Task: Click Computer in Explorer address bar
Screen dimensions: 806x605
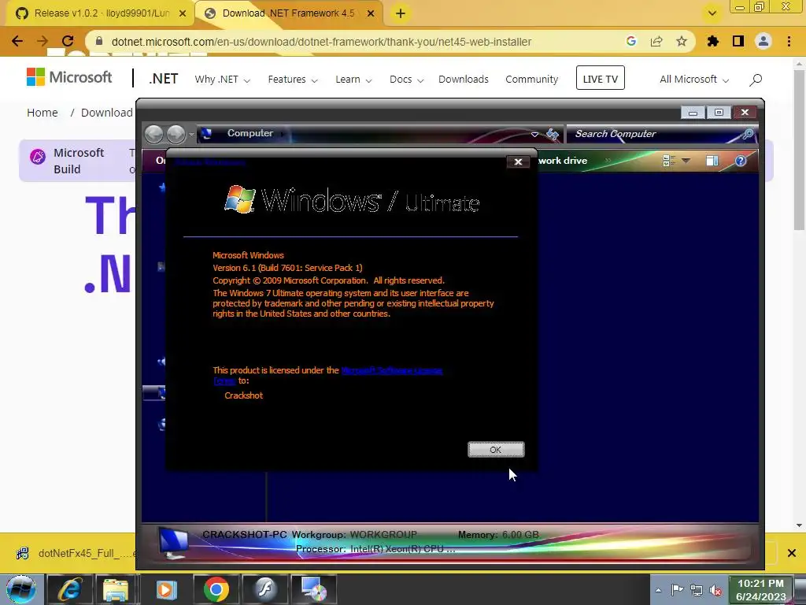Action: 250,133
